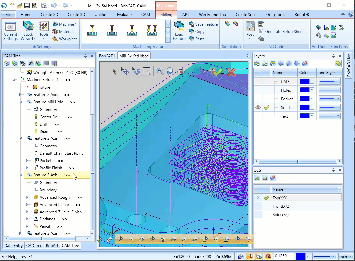The height and width of the screenshot is (261, 355).
Task: Click the delete layer eraser icon
Action: click(x=305, y=64)
